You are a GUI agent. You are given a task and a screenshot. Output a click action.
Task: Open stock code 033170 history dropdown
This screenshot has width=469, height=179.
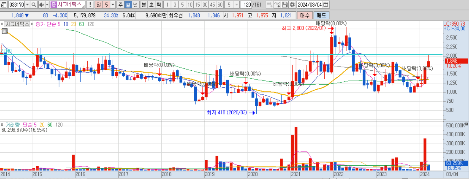[x=27, y=4]
